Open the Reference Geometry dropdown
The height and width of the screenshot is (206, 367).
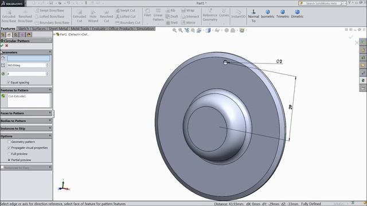pos(210,24)
